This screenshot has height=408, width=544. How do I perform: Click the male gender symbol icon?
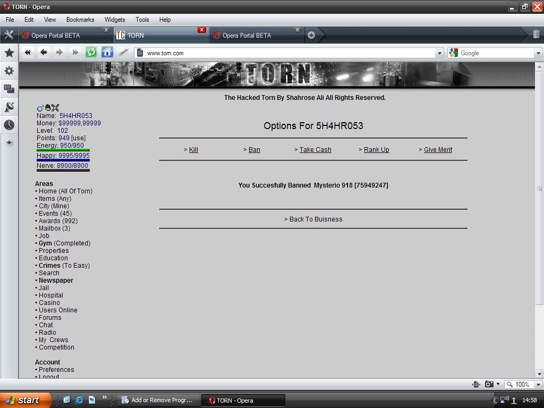(40, 107)
